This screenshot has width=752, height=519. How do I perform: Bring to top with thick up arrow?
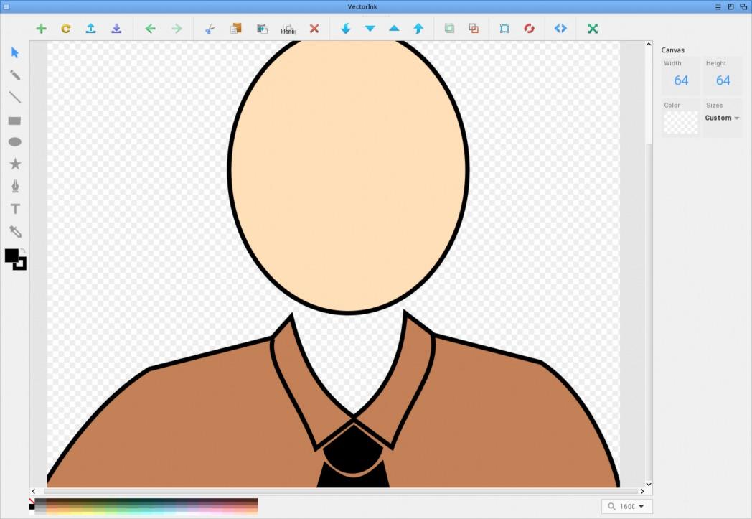(418, 29)
